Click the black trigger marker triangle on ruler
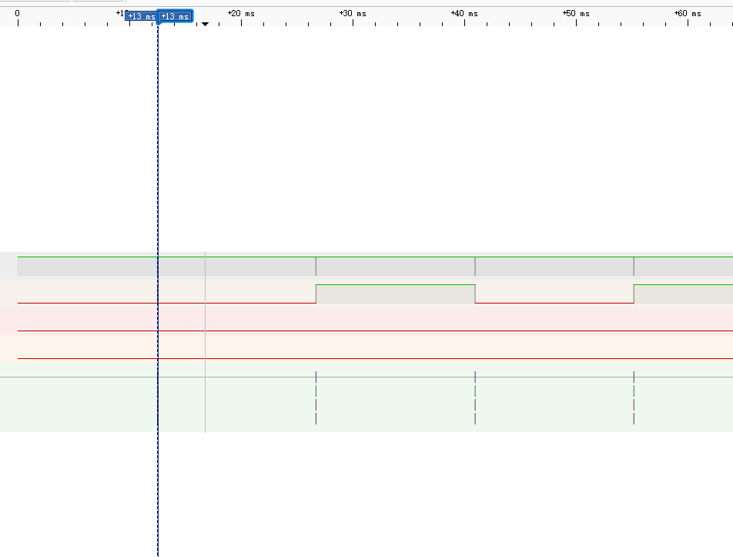This screenshot has height=557, width=733. pos(205,24)
